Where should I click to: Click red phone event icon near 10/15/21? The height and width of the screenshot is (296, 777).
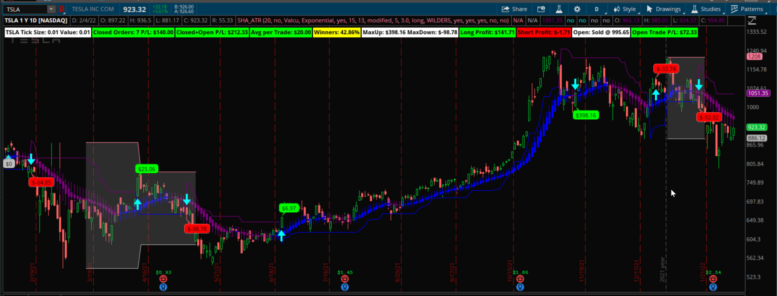(x=520, y=279)
